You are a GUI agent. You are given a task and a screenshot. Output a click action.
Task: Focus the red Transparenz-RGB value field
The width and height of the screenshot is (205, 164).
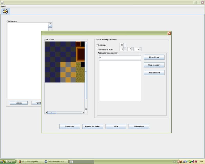[x=122, y=49]
